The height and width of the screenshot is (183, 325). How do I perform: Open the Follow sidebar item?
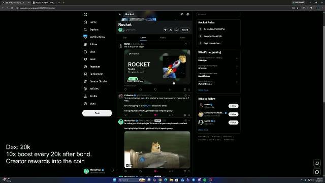90,44
